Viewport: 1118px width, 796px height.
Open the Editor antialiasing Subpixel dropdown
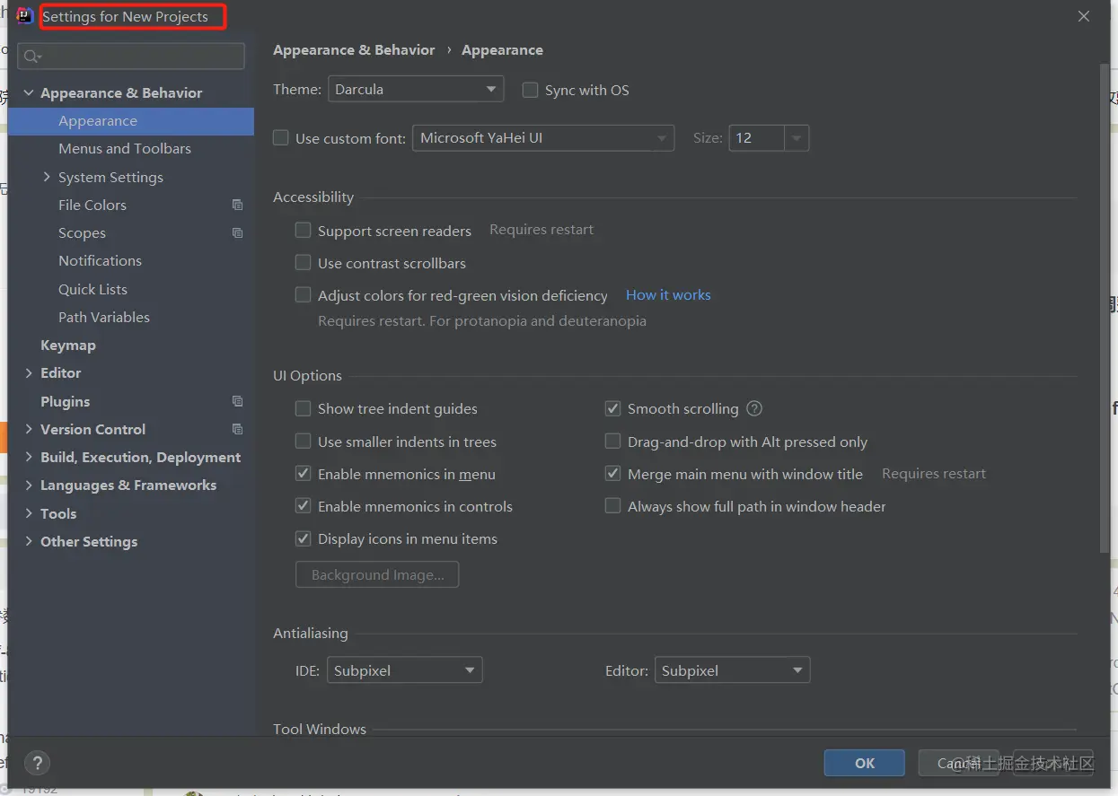[733, 670]
